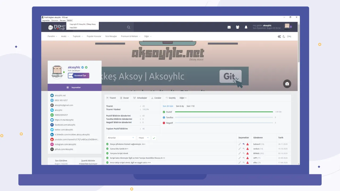Select the Son 1 Yıl period
Screen dimensions: 340x191
click(190, 106)
